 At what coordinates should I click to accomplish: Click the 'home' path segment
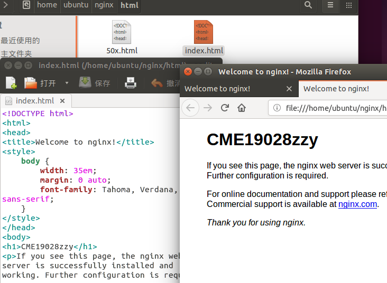pyautogui.click(x=47, y=5)
